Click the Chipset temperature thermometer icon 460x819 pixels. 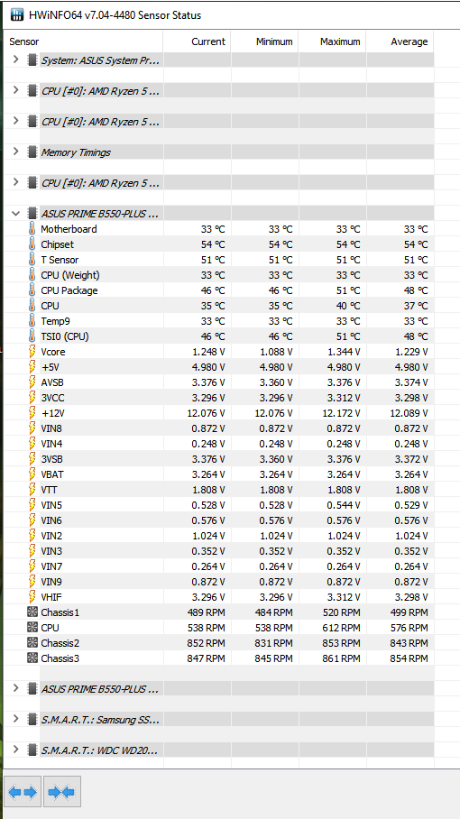tap(32, 244)
